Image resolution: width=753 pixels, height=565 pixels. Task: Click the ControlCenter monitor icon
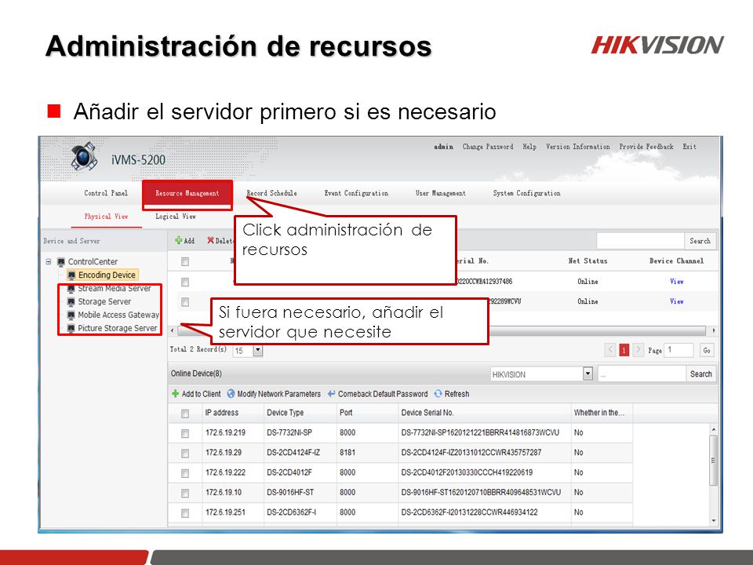(x=61, y=262)
